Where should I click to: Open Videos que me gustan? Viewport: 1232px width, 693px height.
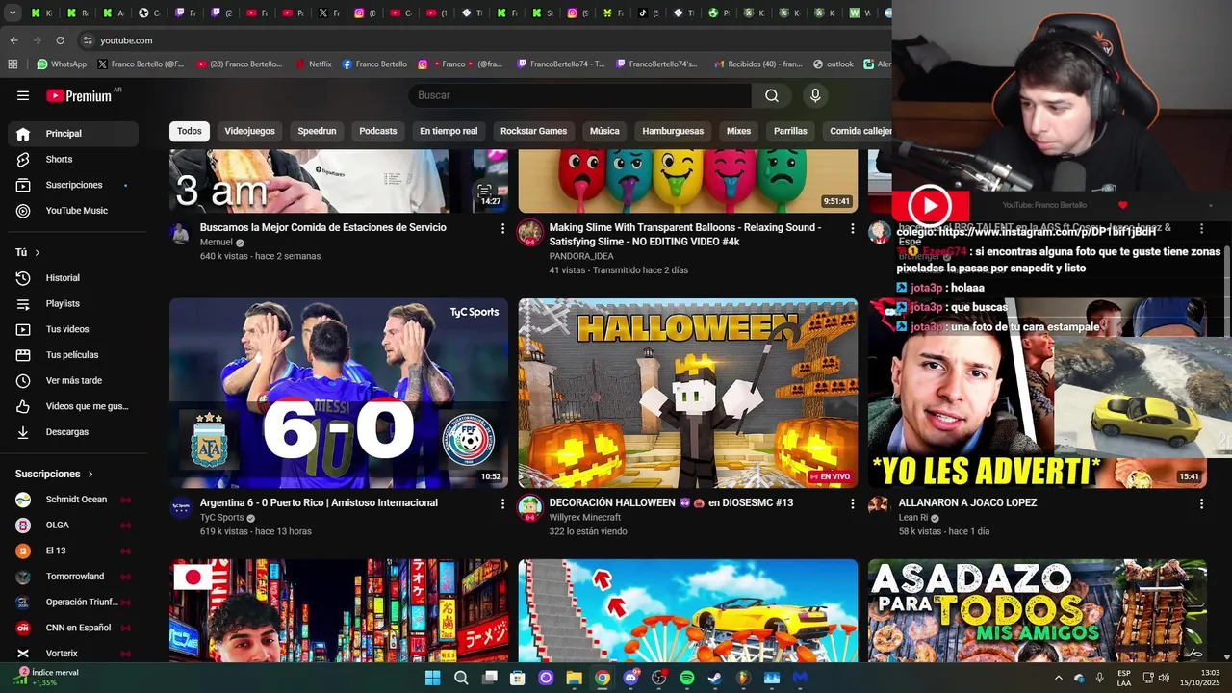(73, 406)
